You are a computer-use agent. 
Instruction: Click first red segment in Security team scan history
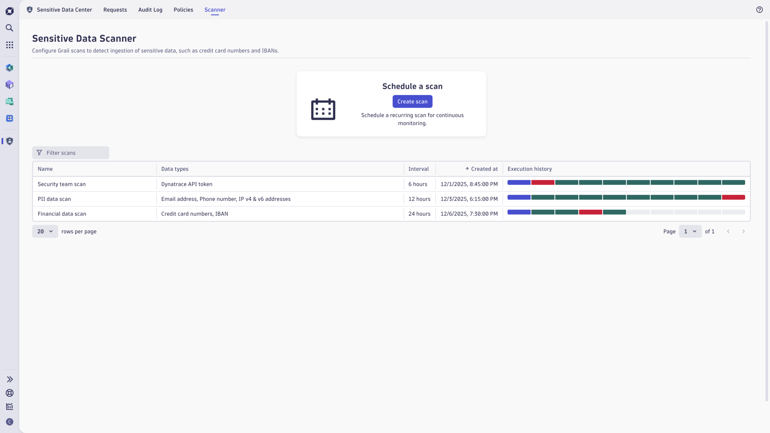click(543, 183)
